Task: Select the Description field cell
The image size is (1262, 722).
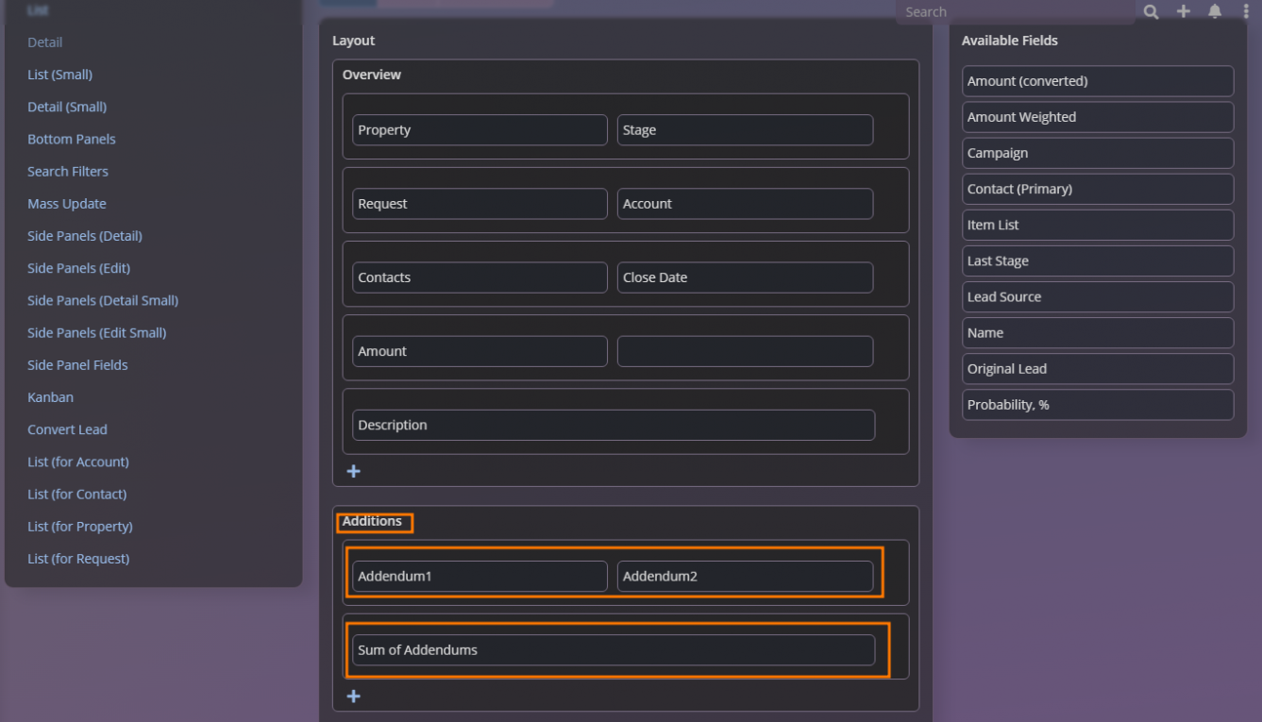Action: (x=614, y=425)
